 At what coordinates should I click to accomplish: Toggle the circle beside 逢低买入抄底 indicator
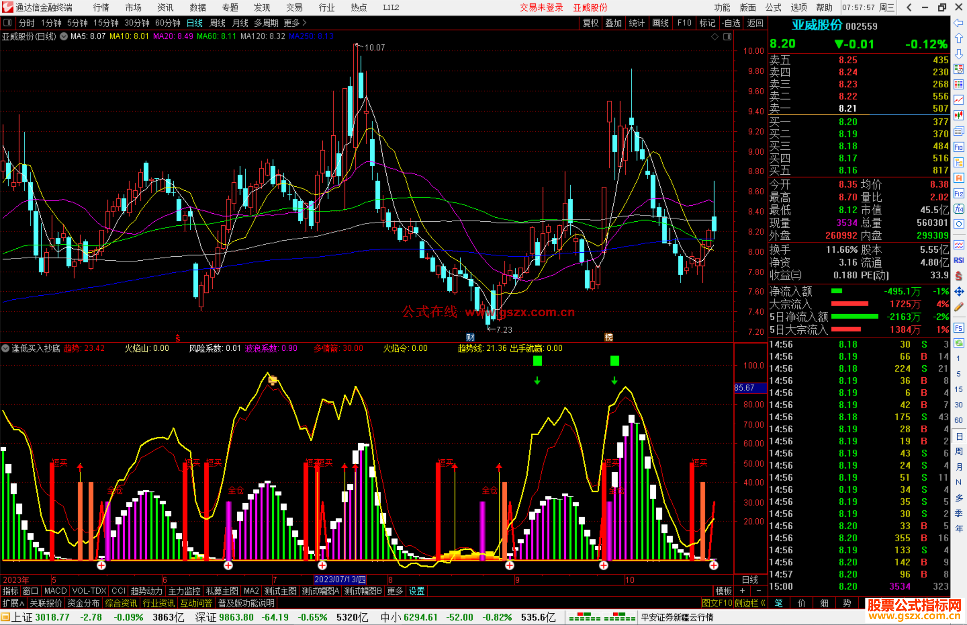5,348
